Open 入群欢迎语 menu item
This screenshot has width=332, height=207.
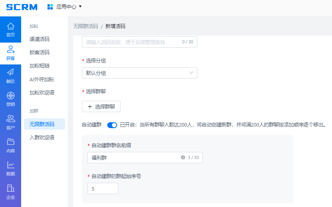42,137
